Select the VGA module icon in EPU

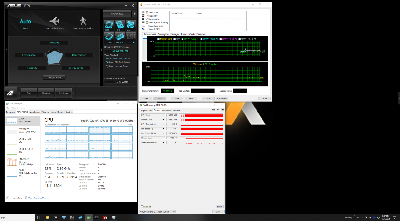[130, 38]
